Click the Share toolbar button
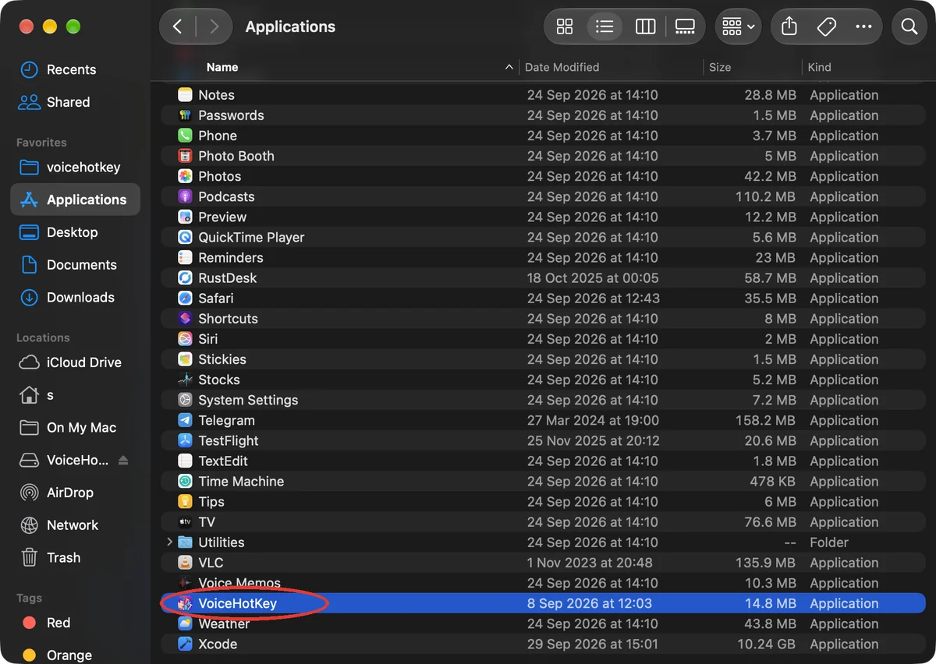936x664 pixels. pyautogui.click(x=789, y=26)
